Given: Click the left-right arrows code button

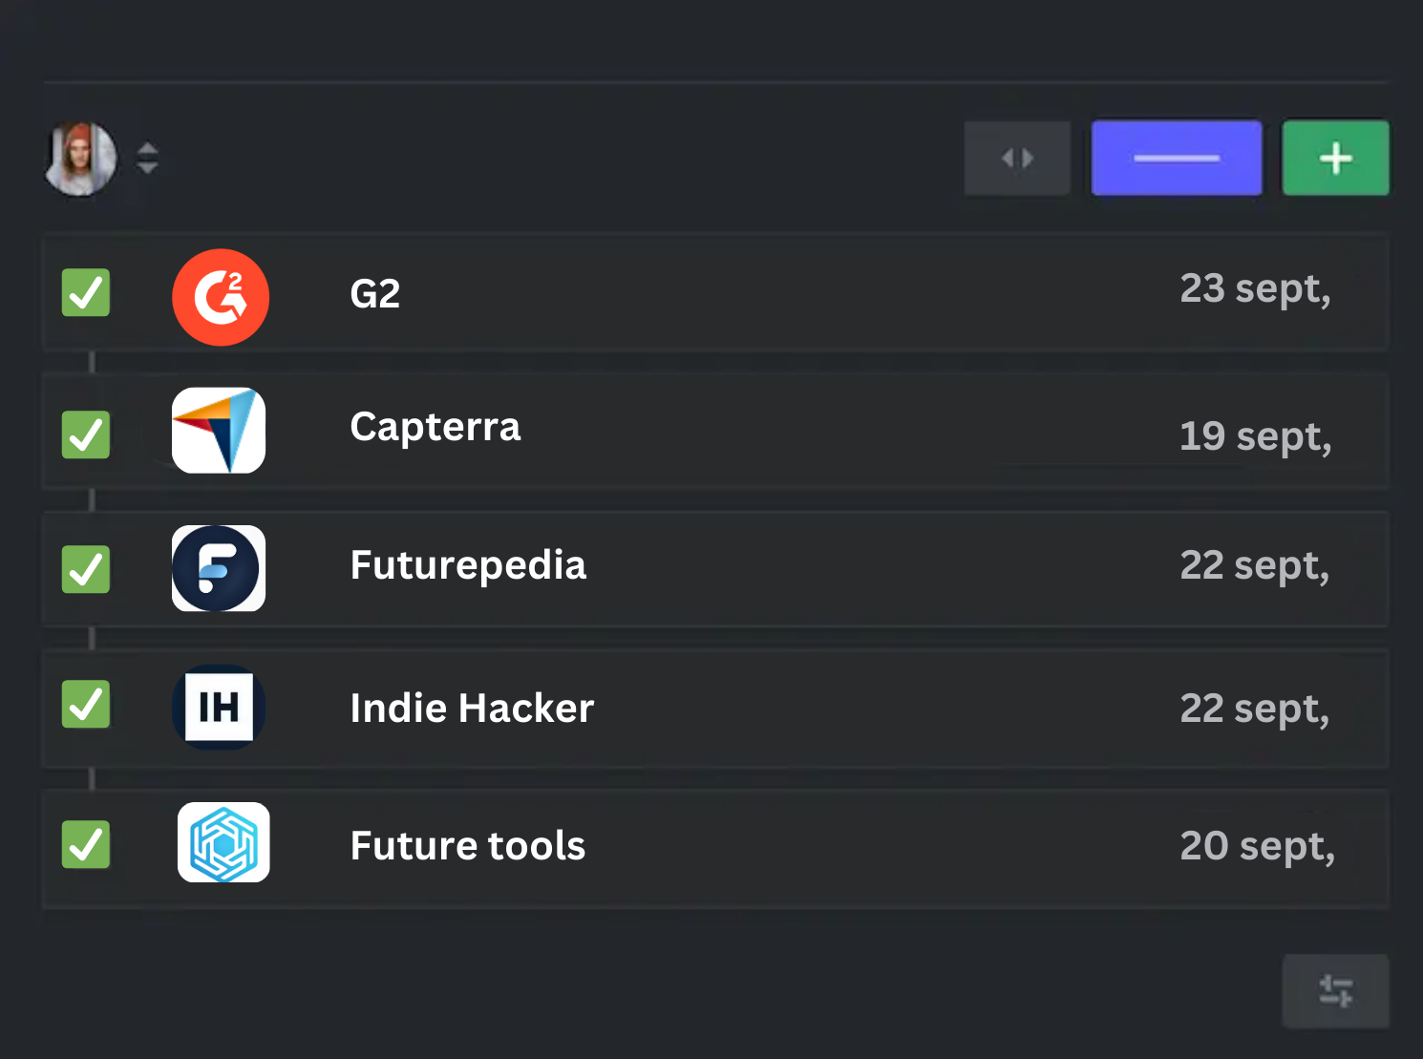Looking at the screenshot, I should [1017, 159].
